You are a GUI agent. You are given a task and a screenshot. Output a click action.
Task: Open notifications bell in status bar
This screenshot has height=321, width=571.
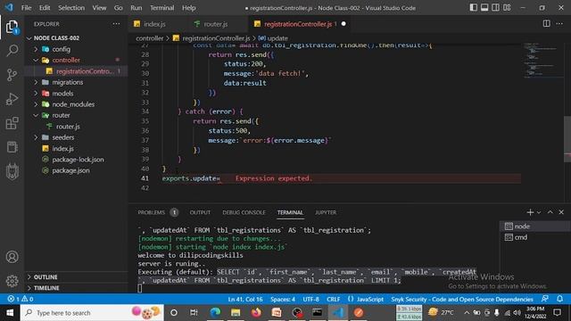(x=559, y=299)
